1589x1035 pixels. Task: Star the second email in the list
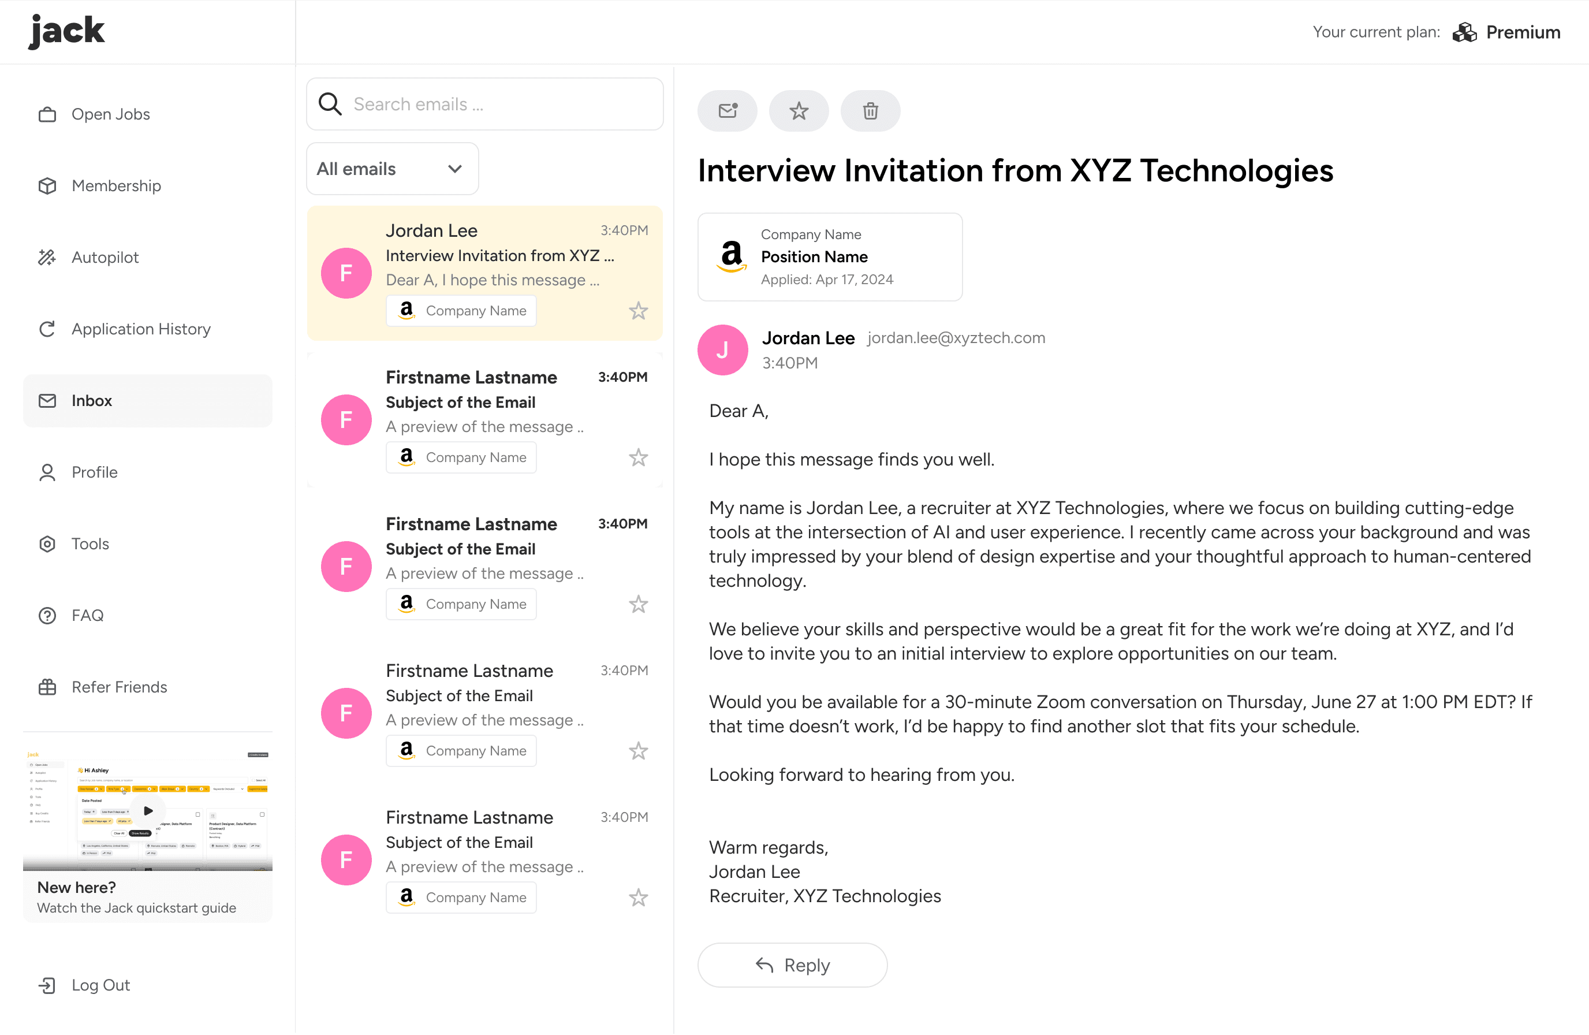[x=638, y=458]
